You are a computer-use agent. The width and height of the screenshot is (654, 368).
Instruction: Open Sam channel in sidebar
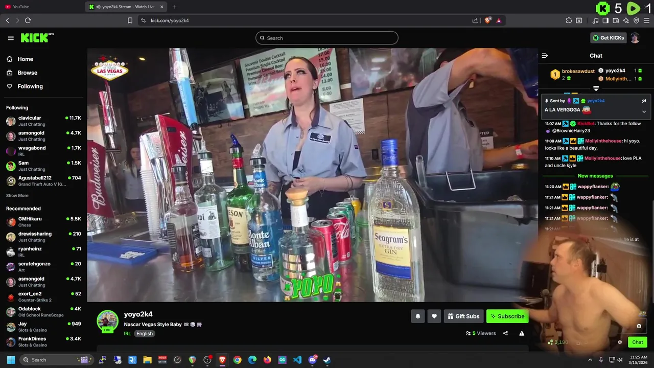click(43, 166)
